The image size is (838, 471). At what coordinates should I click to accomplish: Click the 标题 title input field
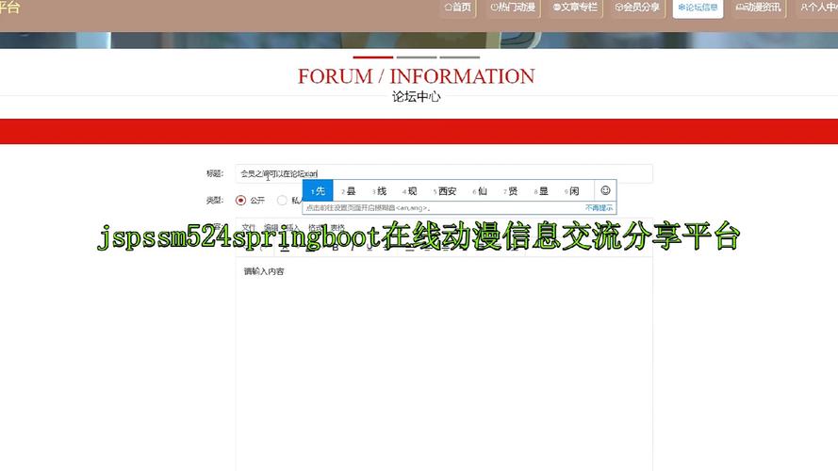(x=444, y=173)
